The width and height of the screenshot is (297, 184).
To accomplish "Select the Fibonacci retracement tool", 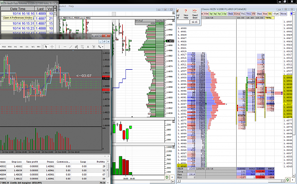I will click(x=82, y=46).
